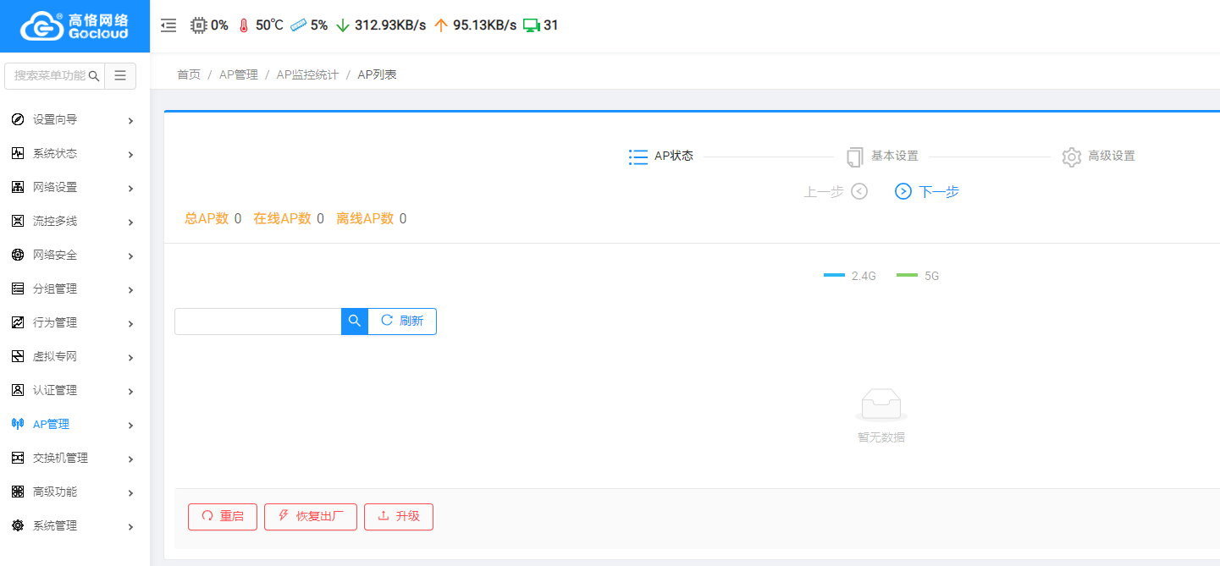1220x566 pixels.
Task: Click the Gocloud logo
Action: [x=75, y=26]
